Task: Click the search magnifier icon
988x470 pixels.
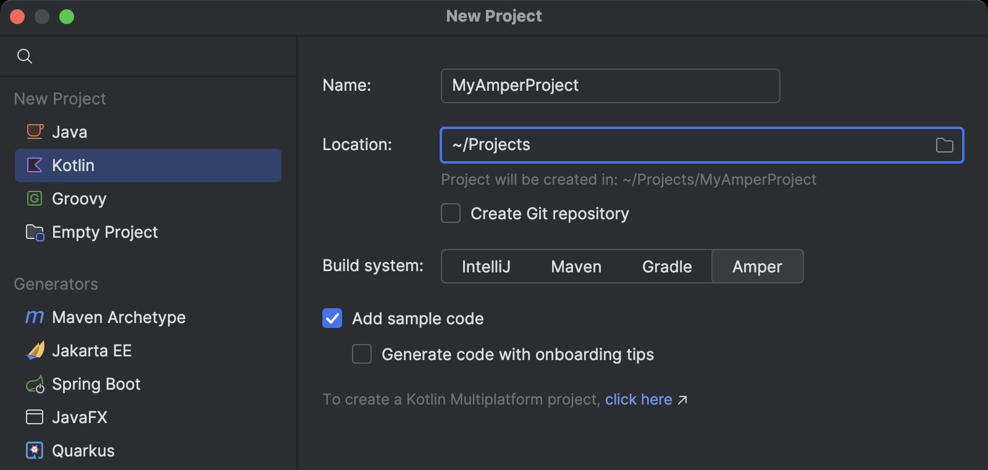Action: 25,56
